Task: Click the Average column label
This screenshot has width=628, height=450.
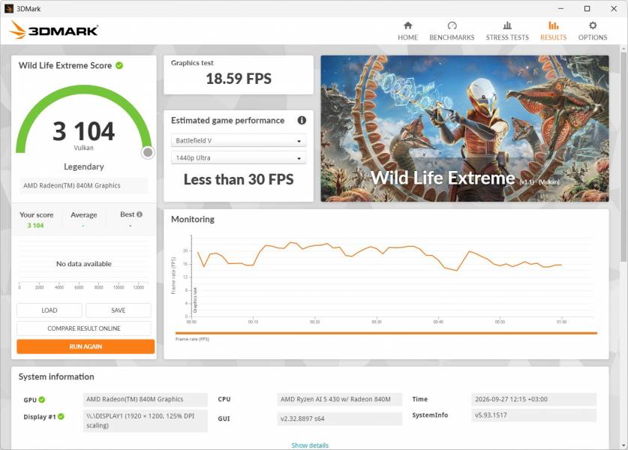Action: [x=84, y=215]
